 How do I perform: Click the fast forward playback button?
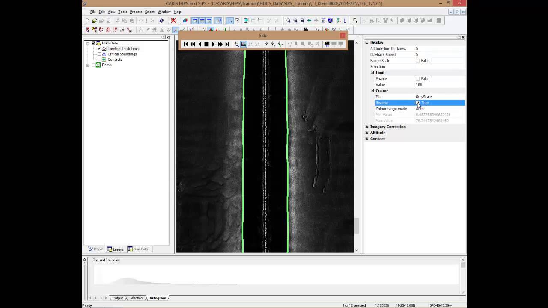[x=220, y=44]
